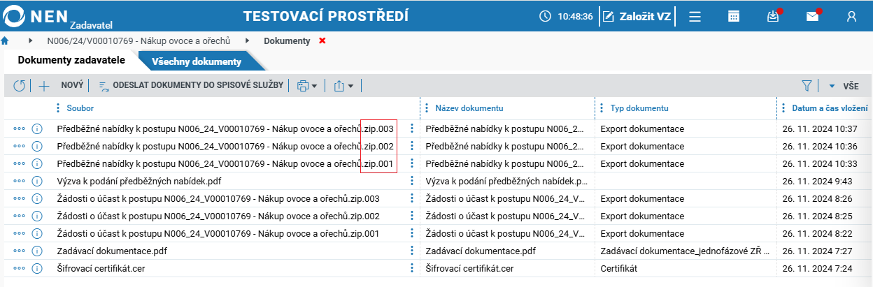Click the NOVÝ button
873x287 pixels.
click(72, 86)
